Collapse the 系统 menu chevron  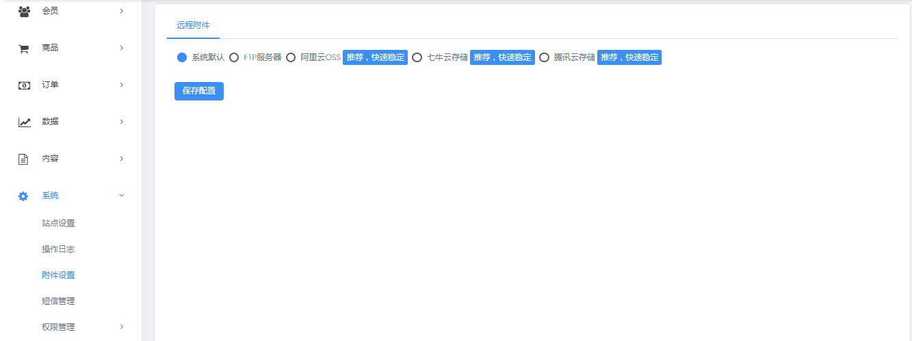[x=122, y=195]
